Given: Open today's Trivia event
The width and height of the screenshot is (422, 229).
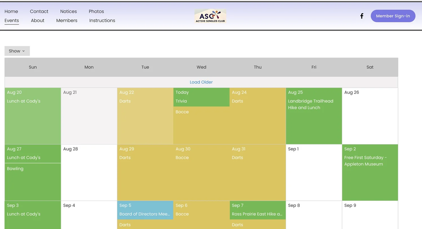Looking at the screenshot, I should pos(181,101).
